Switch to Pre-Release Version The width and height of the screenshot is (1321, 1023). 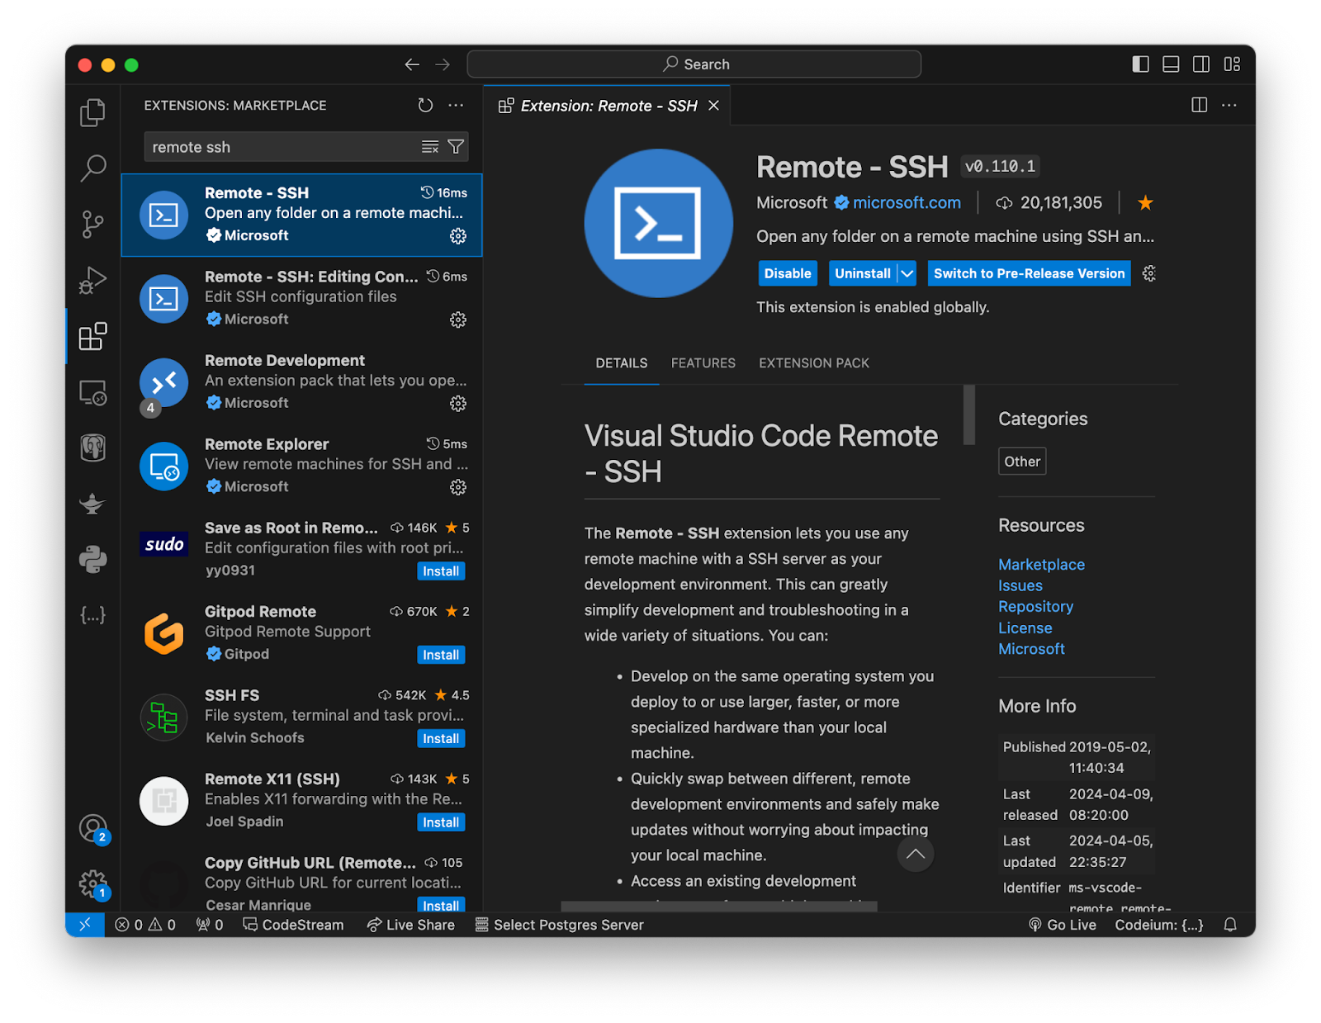1029,273
